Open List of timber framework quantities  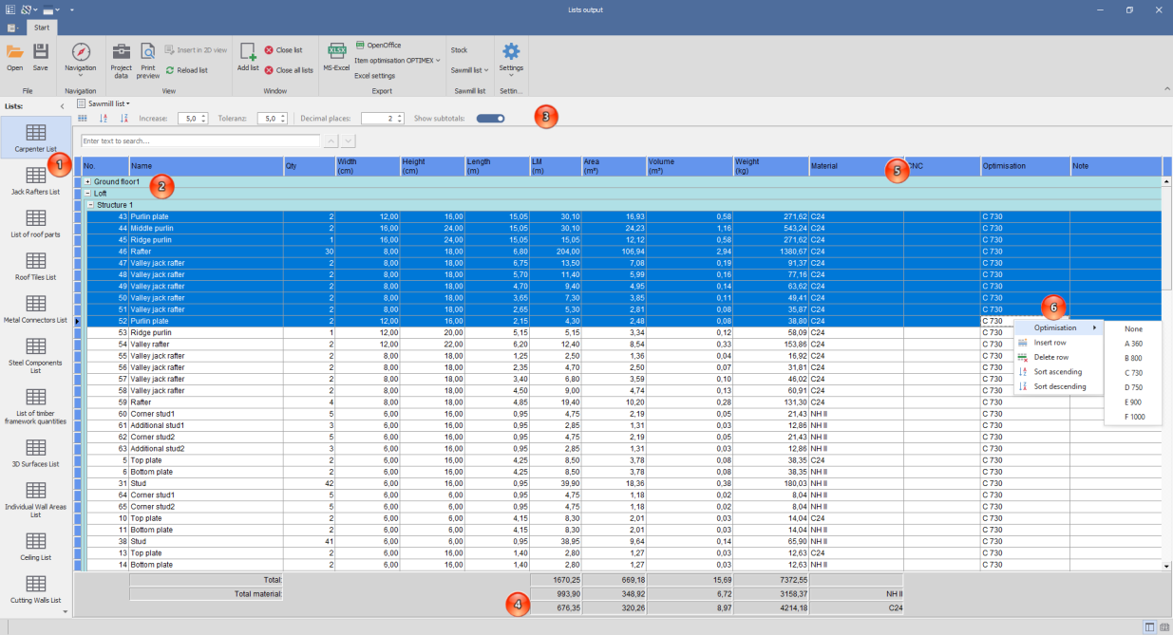click(x=36, y=404)
